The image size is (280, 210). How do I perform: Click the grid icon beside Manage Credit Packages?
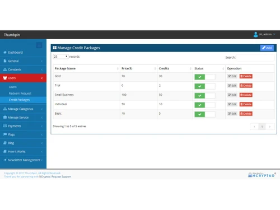[55, 48]
